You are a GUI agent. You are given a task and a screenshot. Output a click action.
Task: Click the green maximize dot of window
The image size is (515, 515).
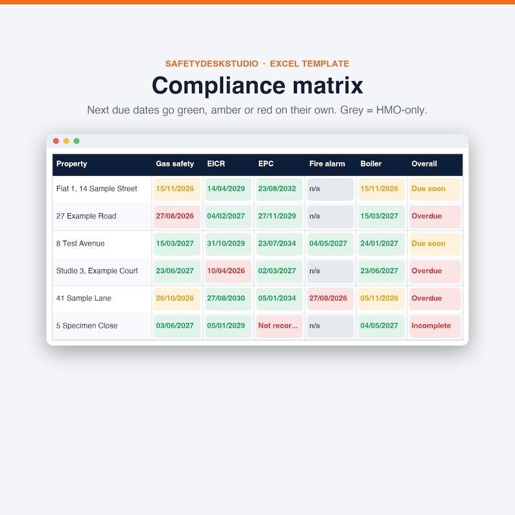tap(77, 141)
